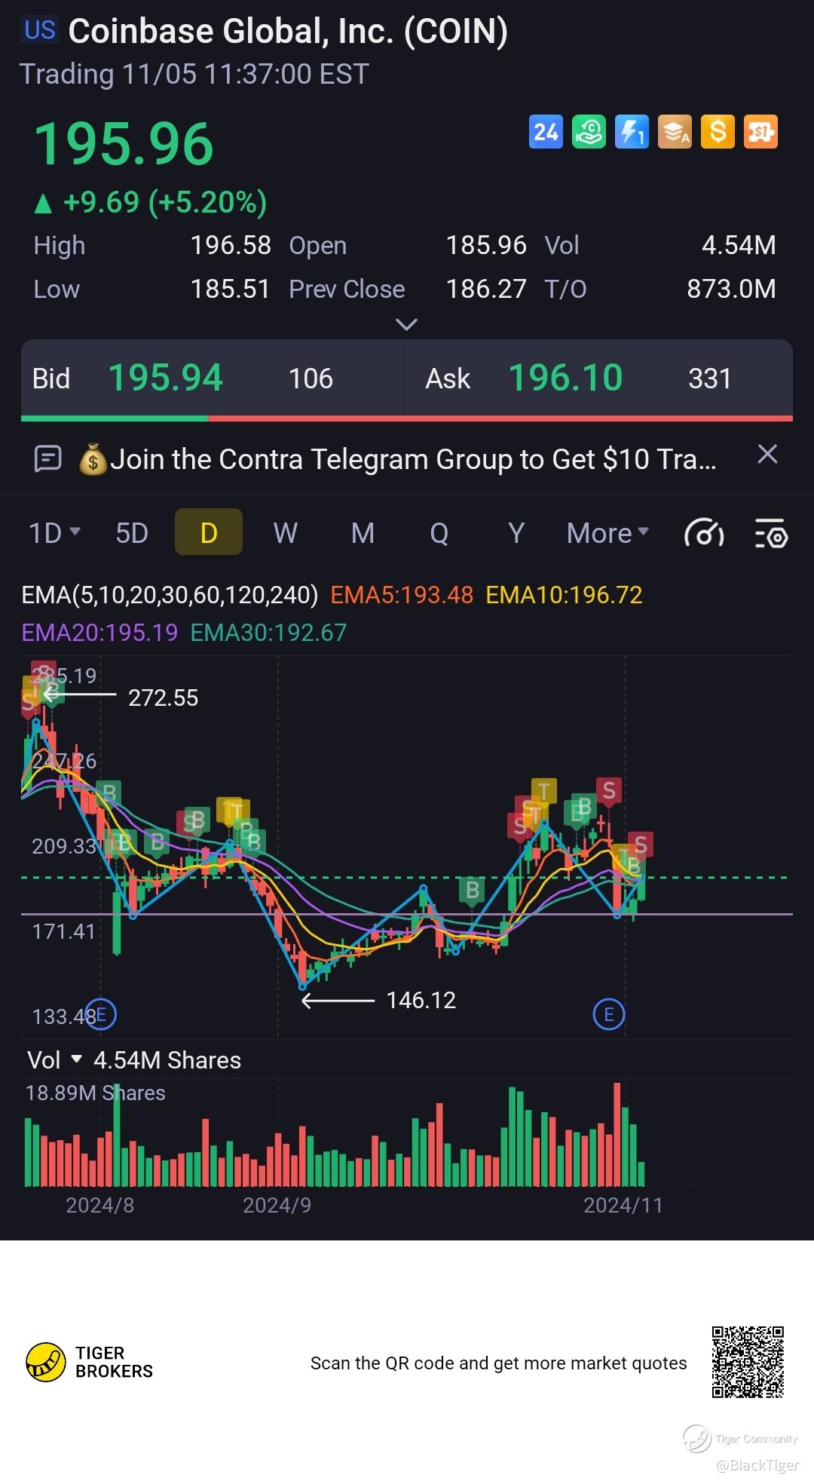Select the D daily chart tab
The image size is (814, 1484).
pyautogui.click(x=209, y=533)
